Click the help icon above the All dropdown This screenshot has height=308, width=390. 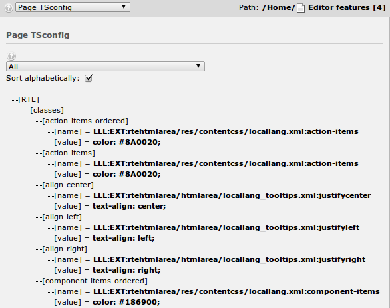(11, 56)
